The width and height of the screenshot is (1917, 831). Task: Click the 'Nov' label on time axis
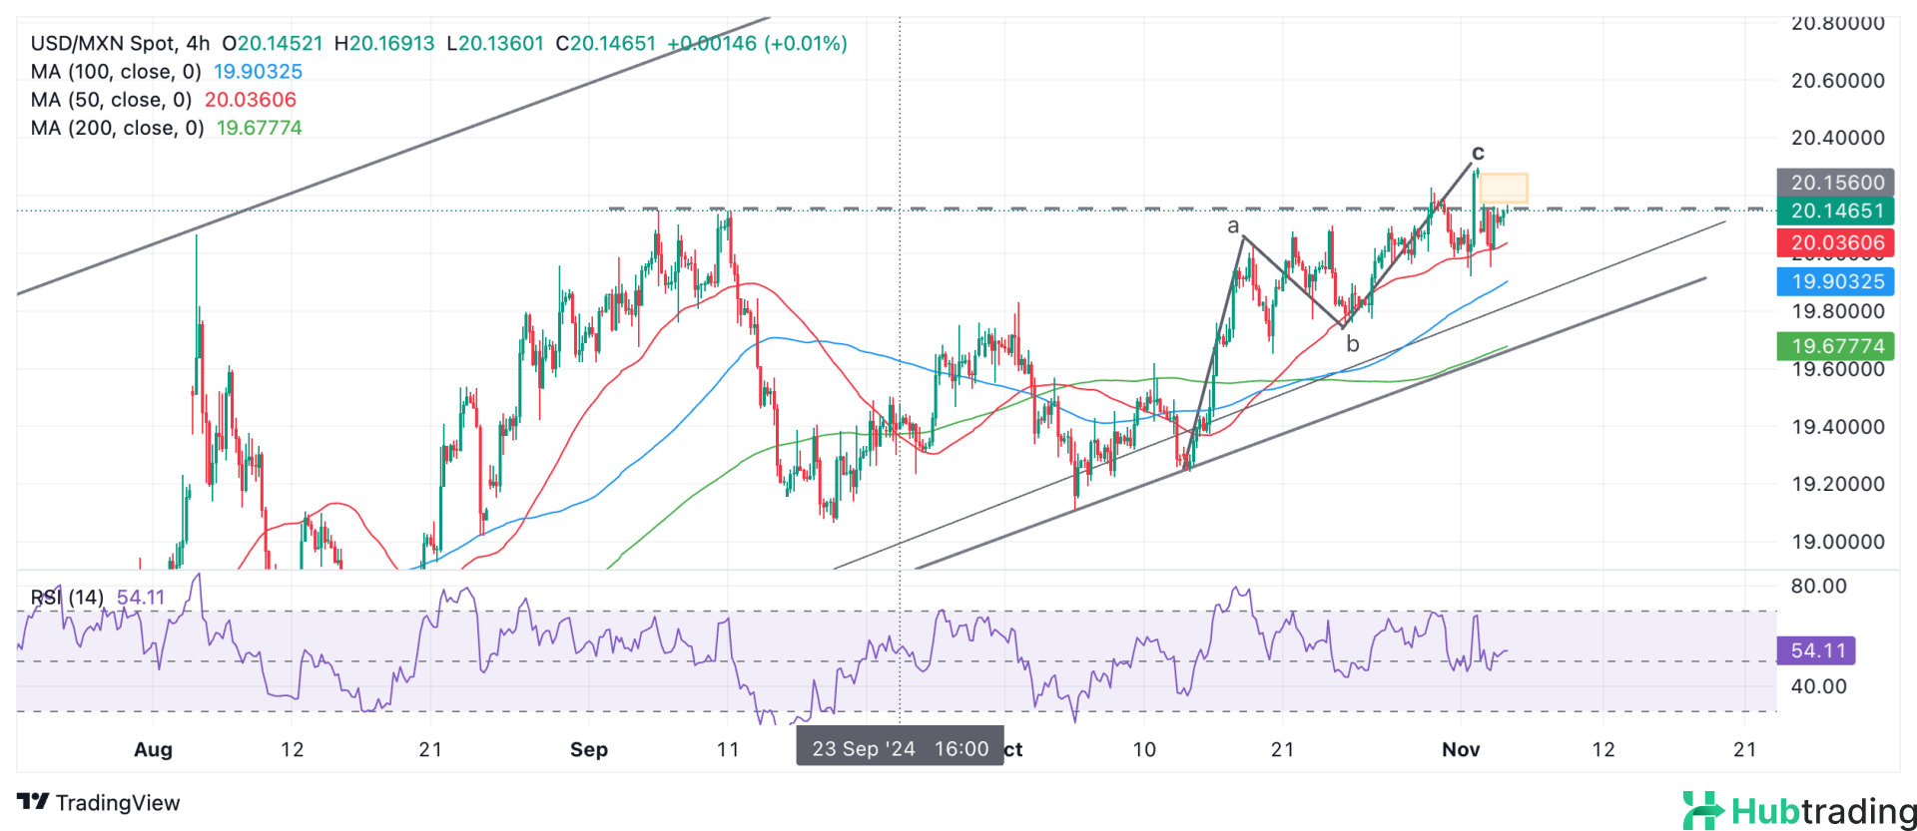1460,749
